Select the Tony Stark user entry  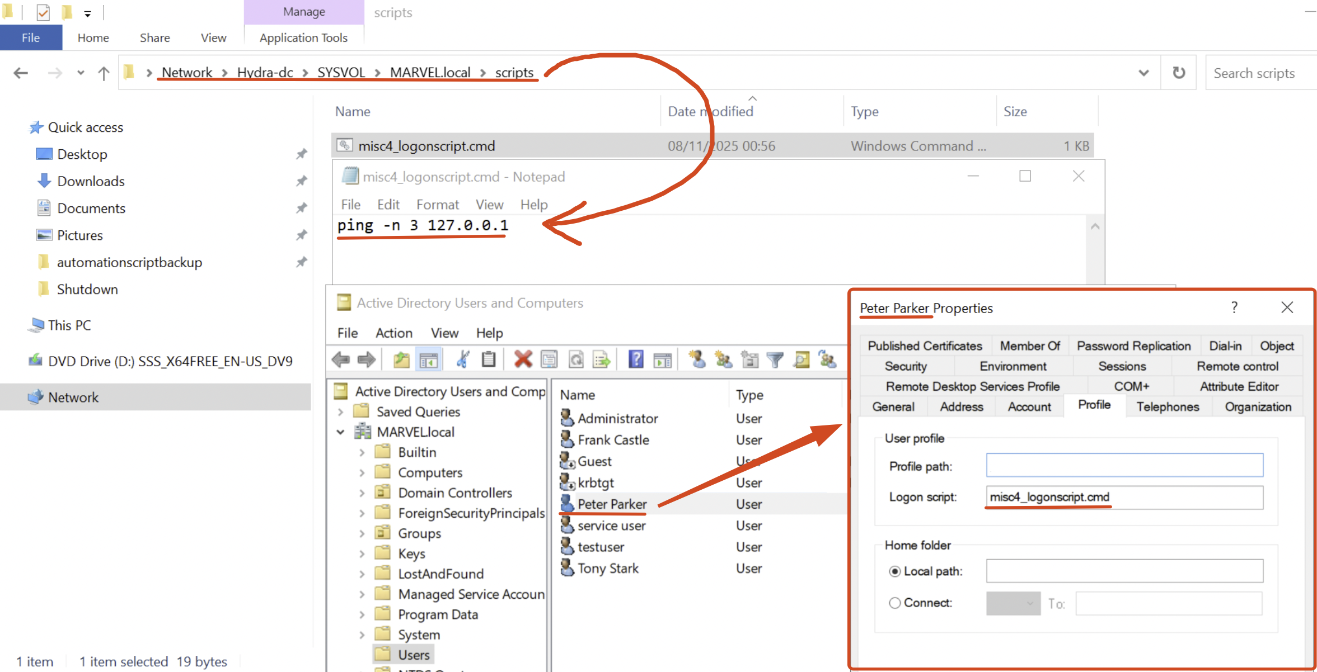(608, 569)
